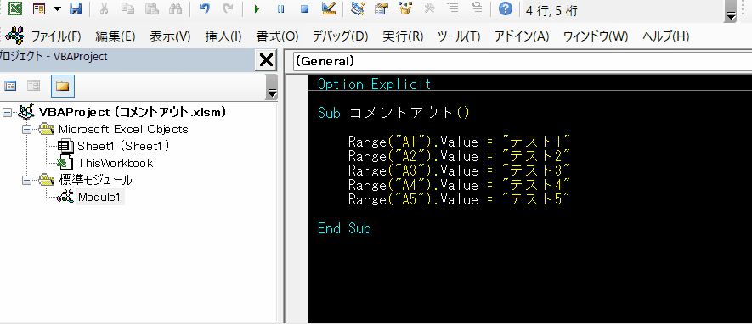Open the 編集(E) menu

click(x=115, y=36)
